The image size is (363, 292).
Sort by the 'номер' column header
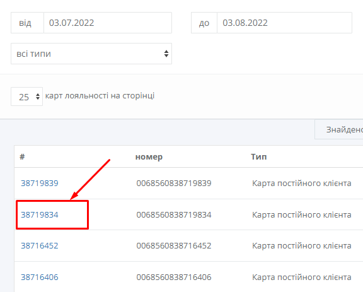(149, 157)
